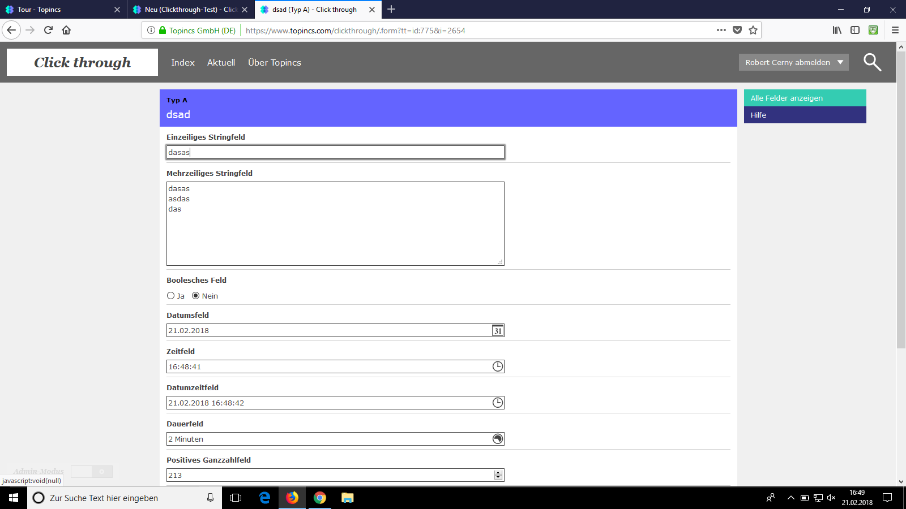The height and width of the screenshot is (509, 906).
Task: Open the Dauerfeld duration picker icon
Action: [497, 439]
